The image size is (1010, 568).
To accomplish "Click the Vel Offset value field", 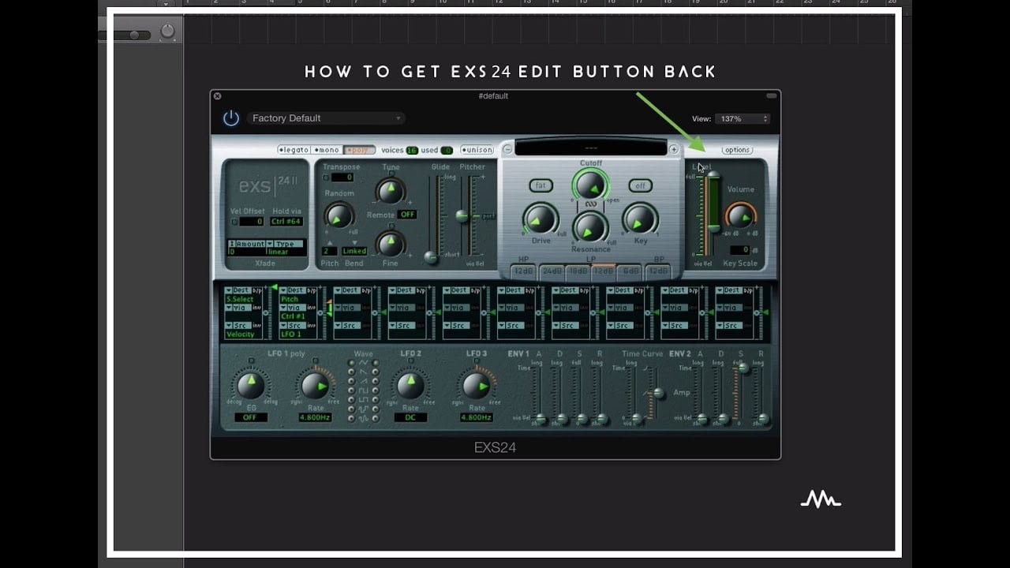I will point(252,222).
